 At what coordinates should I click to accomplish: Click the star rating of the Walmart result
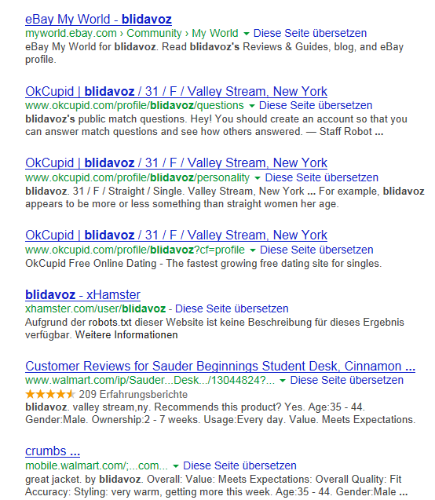point(50,394)
